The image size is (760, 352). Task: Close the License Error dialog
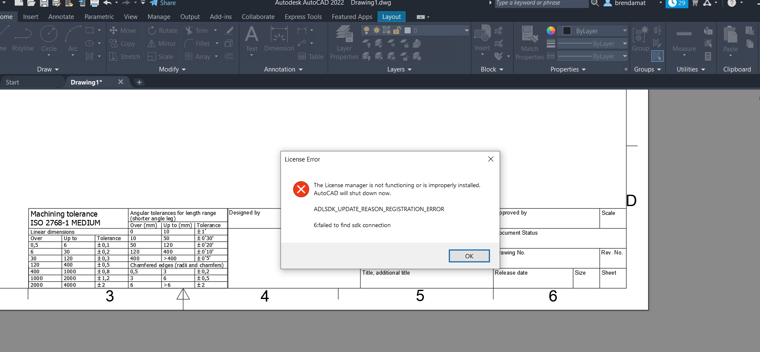tap(490, 159)
